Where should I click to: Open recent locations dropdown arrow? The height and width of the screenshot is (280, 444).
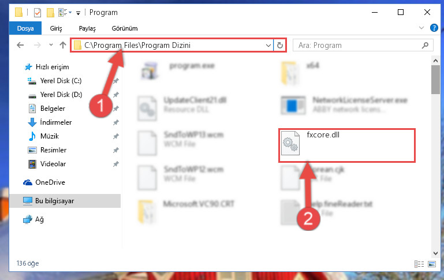click(51, 44)
